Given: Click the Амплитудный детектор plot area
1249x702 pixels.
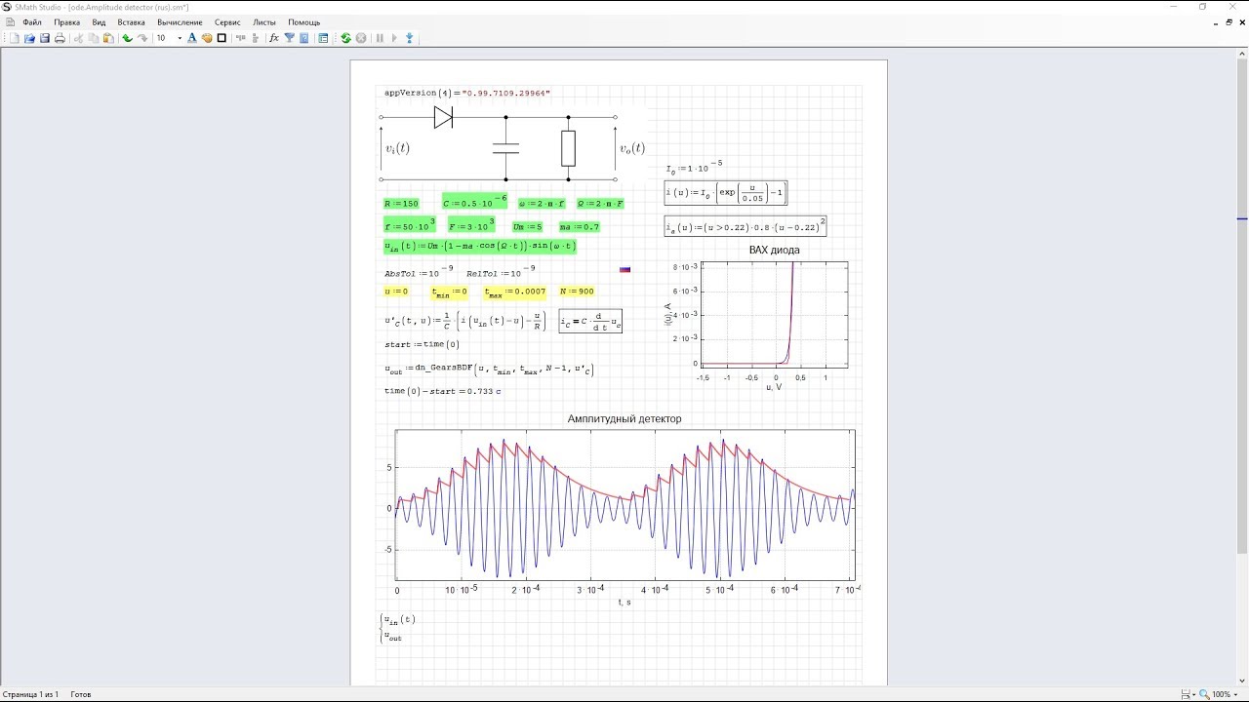Looking at the screenshot, I should (x=624, y=507).
